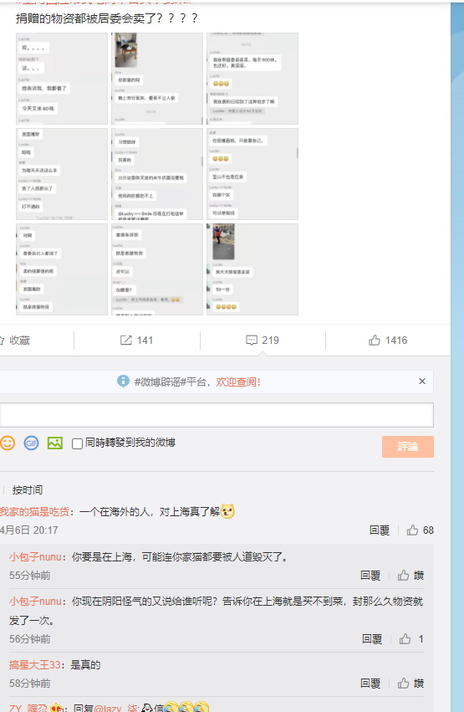Add the post to 收藏 favorites
The width and height of the screenshot is (464, 712).
(15, 341)
